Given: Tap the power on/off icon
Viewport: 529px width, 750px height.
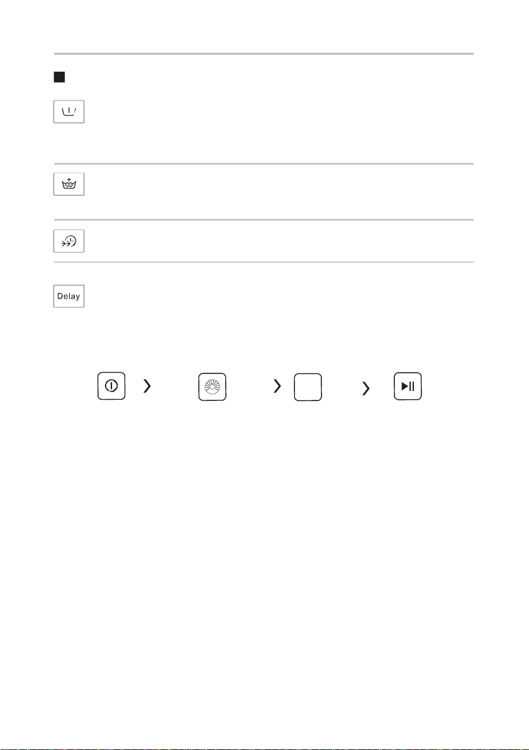Looking at the screenshot, I should pos(111,386).
